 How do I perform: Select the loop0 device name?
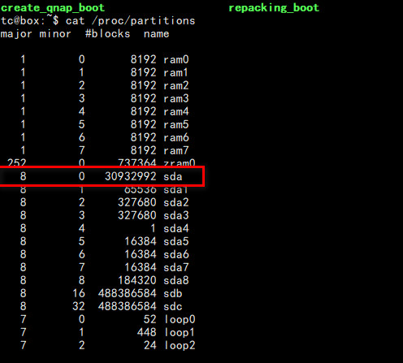pyautogui.click(x=180, y=319)
